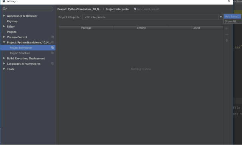Open the Plugins settings page
This screenshot has height=145, width=242.
(x=12, y=32)
